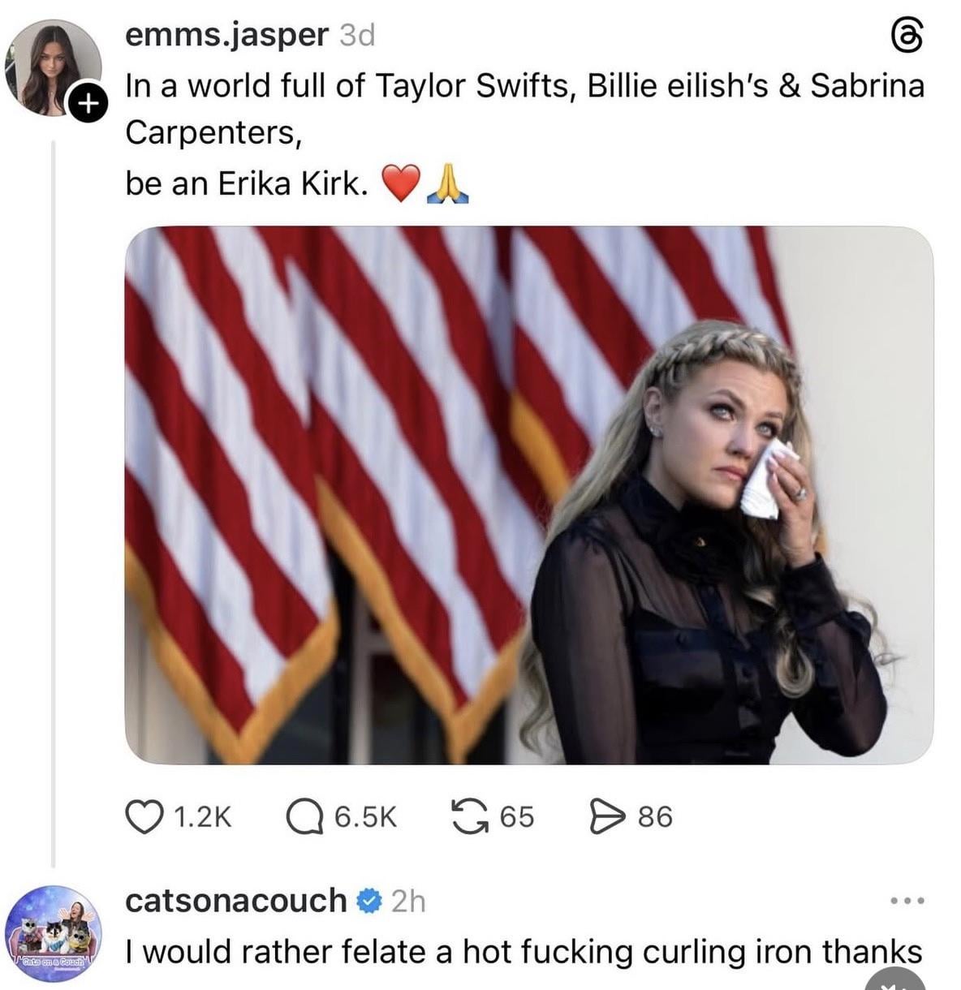Image resolution: width=961 pixels, height=990 pixels.
Task: Open the catsonacouch reply text
Action: point(524,951)
